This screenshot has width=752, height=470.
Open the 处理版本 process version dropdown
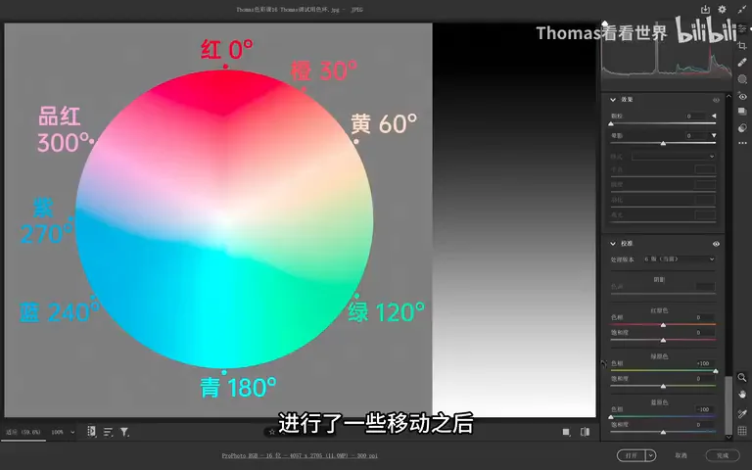point(680,258)
